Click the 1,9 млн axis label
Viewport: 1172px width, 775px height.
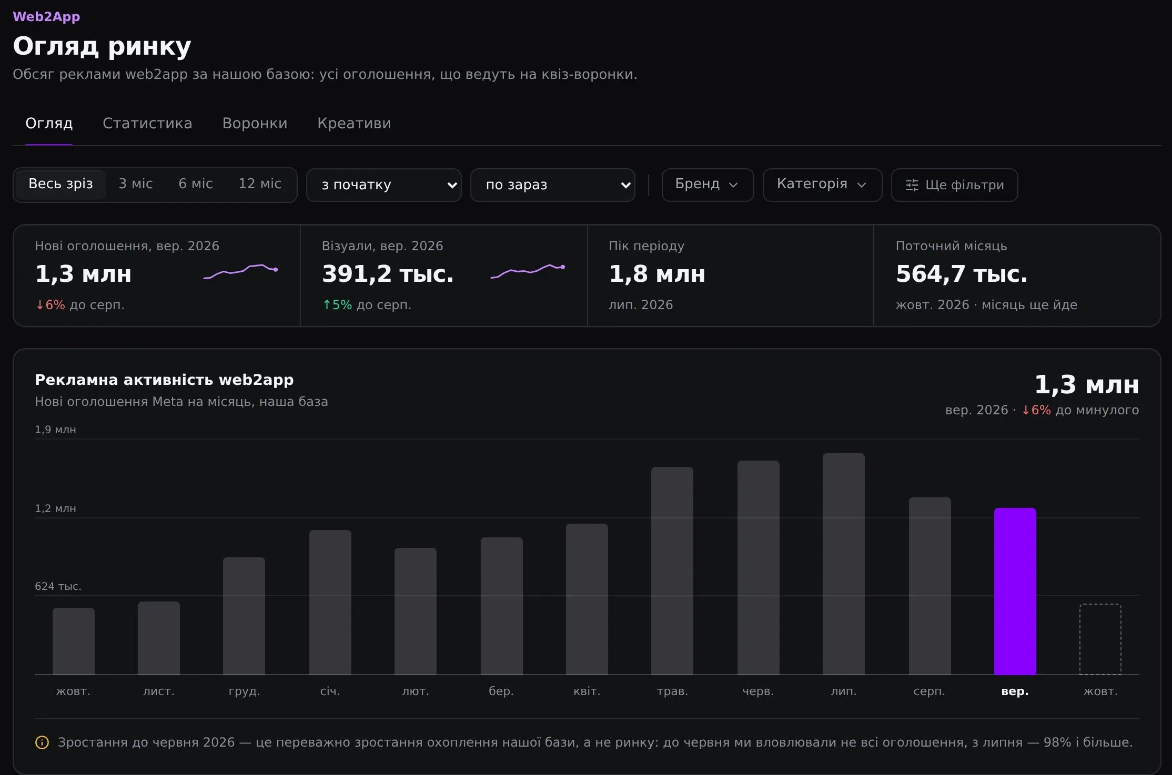click(x=55, y=430)
